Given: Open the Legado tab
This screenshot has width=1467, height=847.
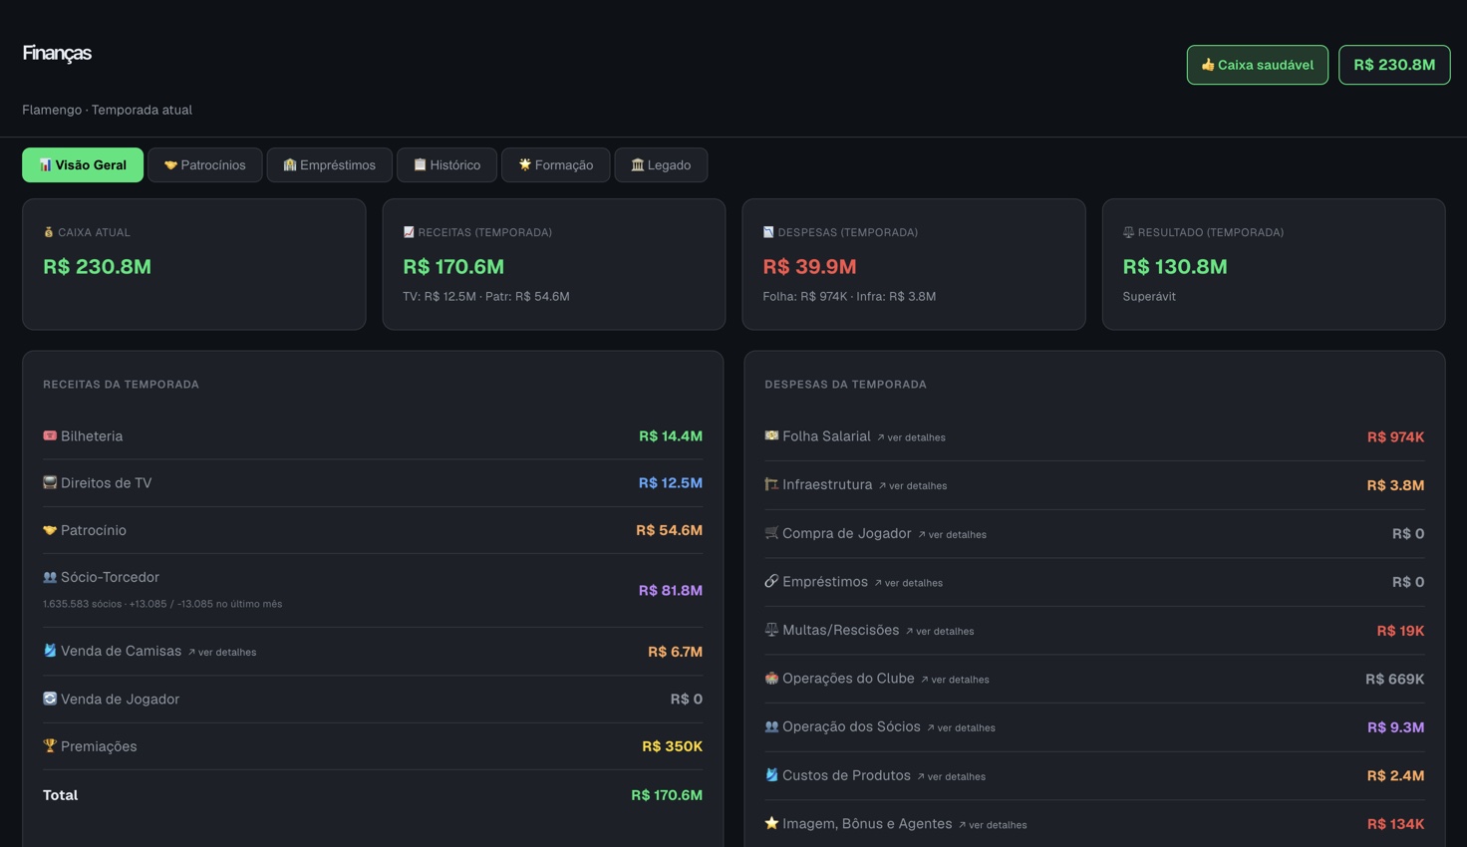Looking at the screenshot, I should 662,165.
